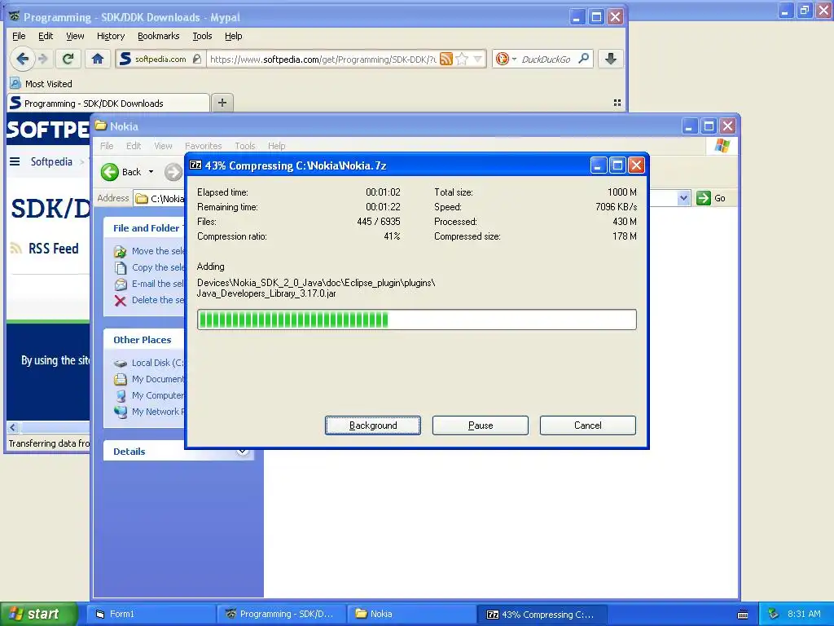Screen dimensions: 834x626
Task: Open Help menu in Mypal
Action: coord(234,36)
